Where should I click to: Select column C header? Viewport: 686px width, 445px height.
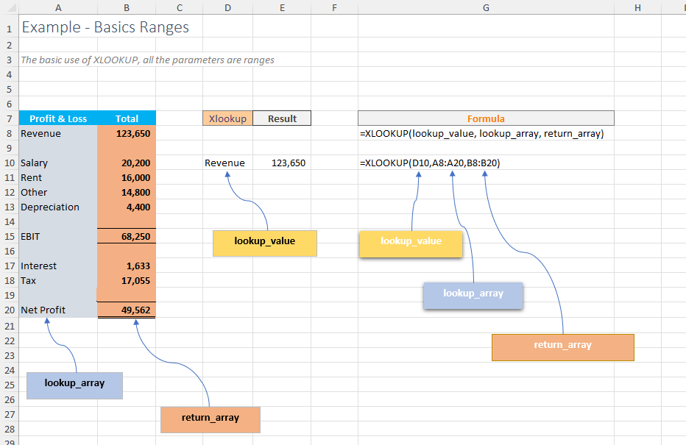pyautogui.click(x=180, y=7)
